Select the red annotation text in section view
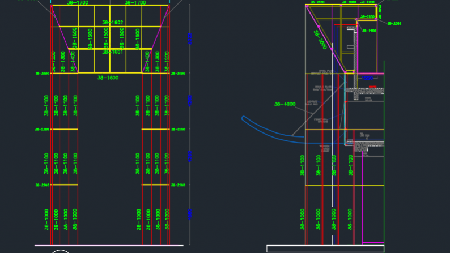This screenshot has height=253, width=450. (372, 87)
